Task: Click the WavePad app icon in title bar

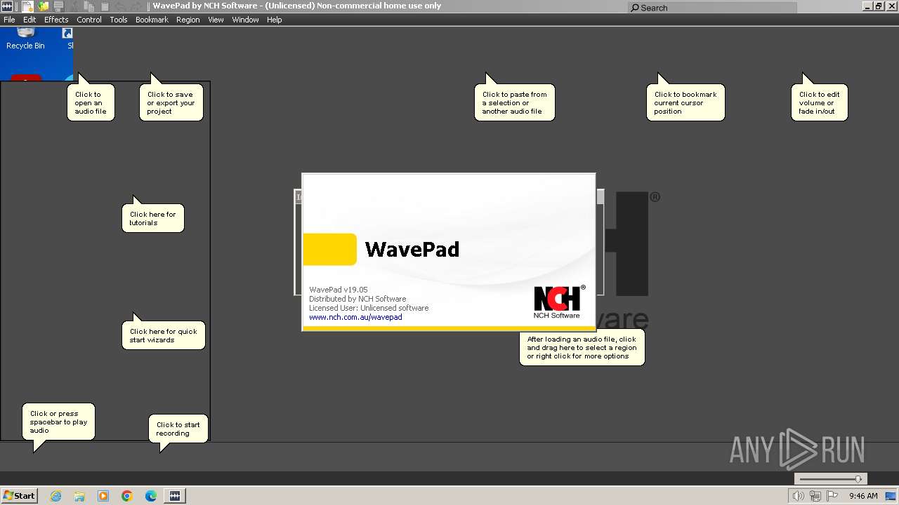Action: click(7, 6)
